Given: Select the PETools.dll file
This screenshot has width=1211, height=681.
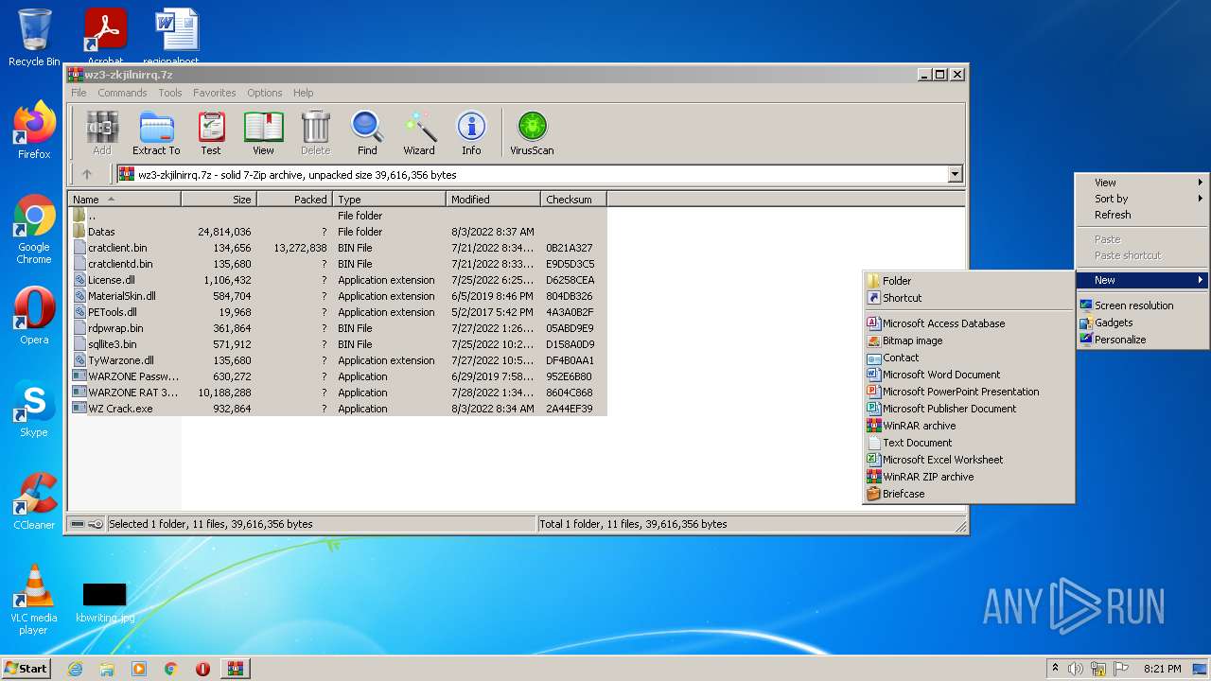Looking at the screenshot, I should click(338, 312).
